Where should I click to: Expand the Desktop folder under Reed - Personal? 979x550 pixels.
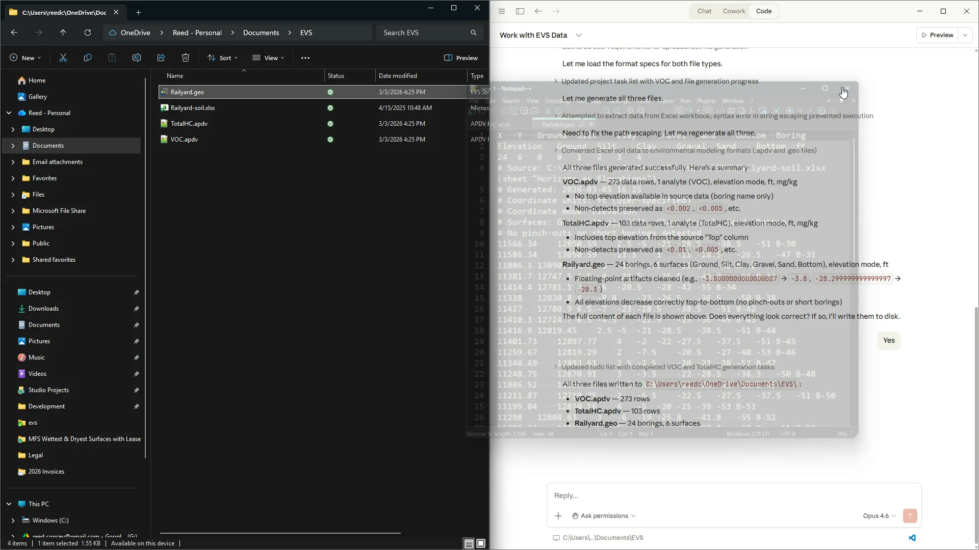coord(13,129)
